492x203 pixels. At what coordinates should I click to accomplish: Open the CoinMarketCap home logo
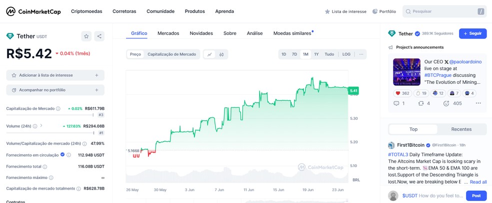point(33,11)
